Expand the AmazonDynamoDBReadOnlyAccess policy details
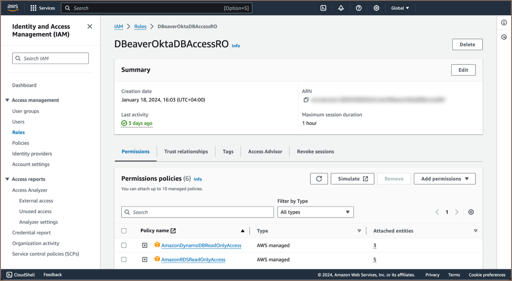This screenshot has height=281, width=512. coord(145,245)
